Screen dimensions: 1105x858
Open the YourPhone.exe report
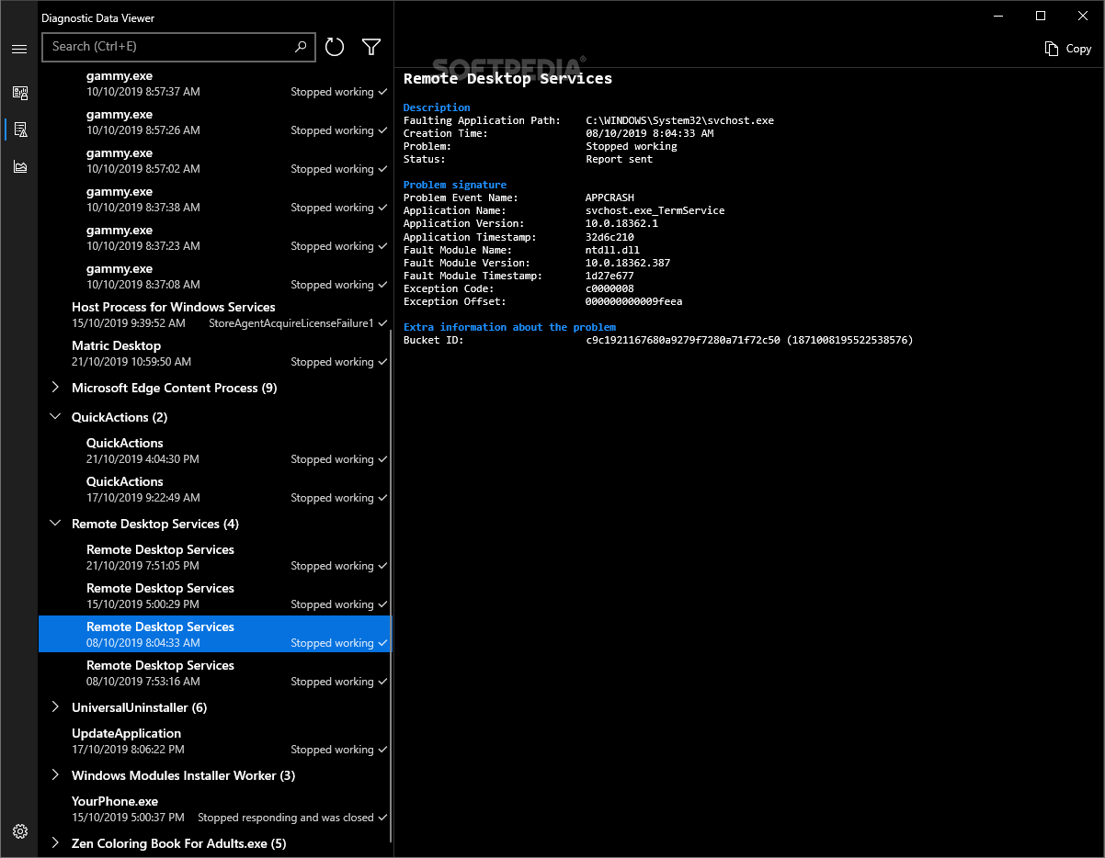click(215, 809)
